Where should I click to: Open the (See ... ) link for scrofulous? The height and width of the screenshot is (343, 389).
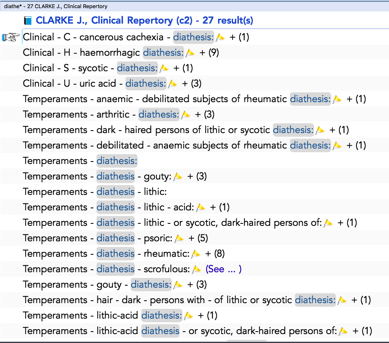coord(224,269)
